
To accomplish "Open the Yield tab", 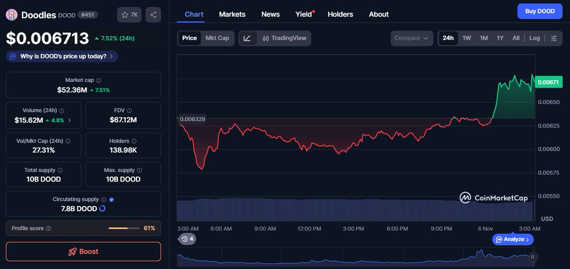I will [304, 14].
